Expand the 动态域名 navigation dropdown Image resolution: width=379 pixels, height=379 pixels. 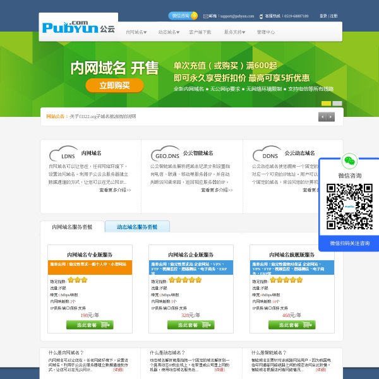pyautogui.click(x=169, y=32)
